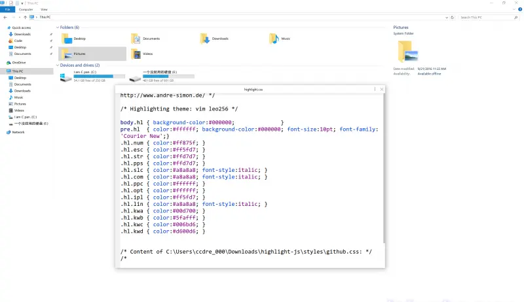Open the Computer ribbon tab
524x302 pixels.
26,9
